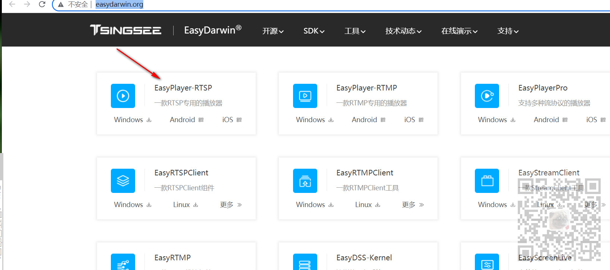This screenshot has height=270, width=610.
Task: Click the browser forward arrow
Action: coord(27,4)
